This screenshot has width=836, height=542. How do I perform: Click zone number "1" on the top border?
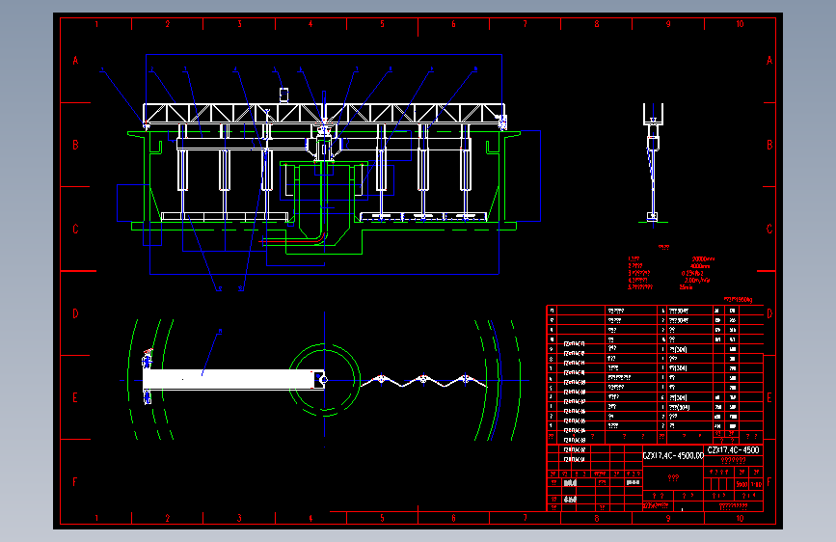click(x=96, y=24)
